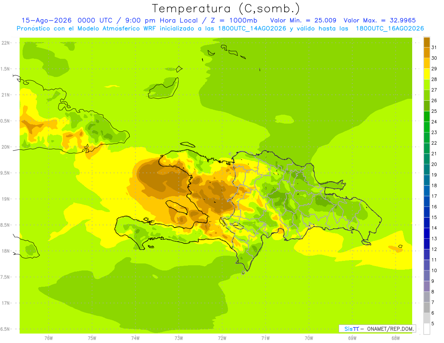Pick the gray colorbar segment between 6 and 7
The width and height of the screenshot is (444, 343).
click(427, 308)
